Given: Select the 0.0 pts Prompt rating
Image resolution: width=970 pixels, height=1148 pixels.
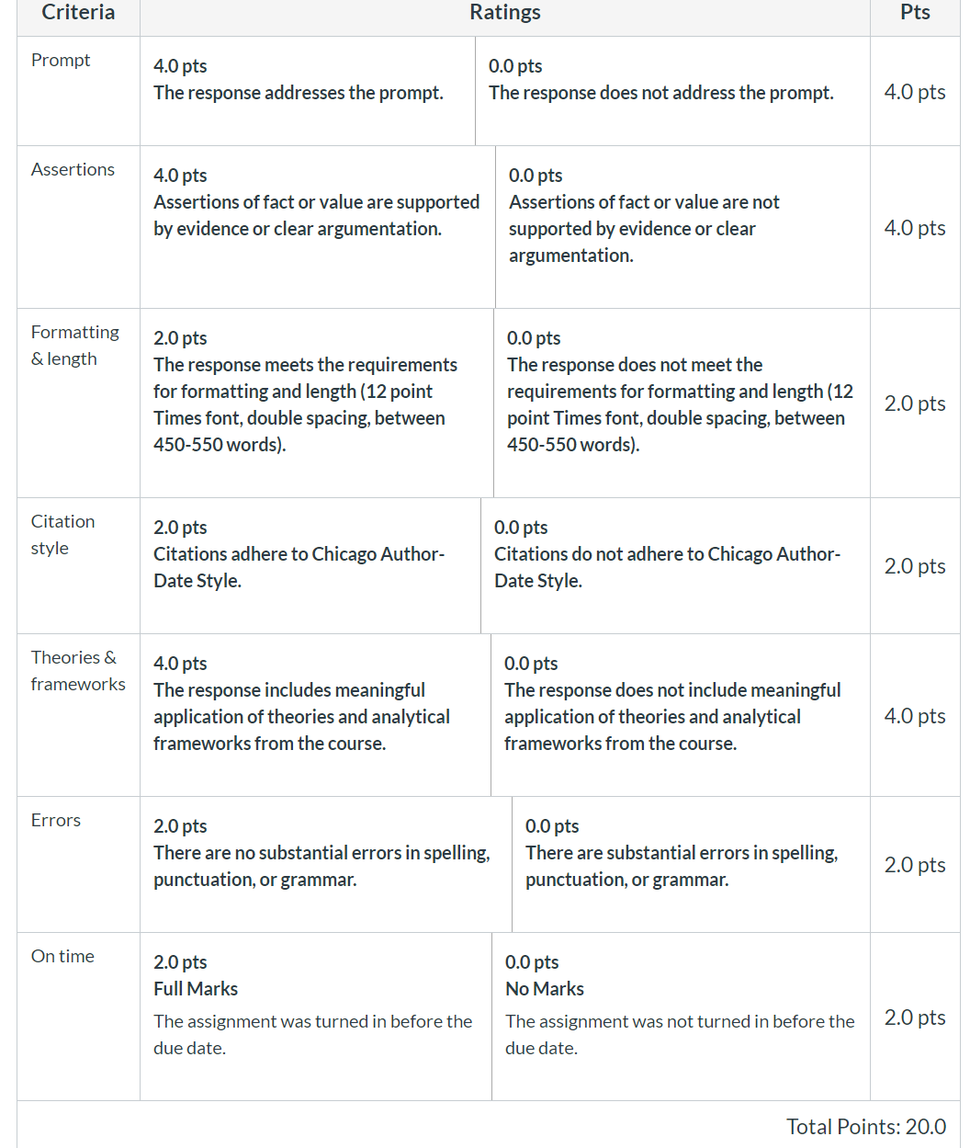Looking at the screenshot, I should tap(672, 91).
